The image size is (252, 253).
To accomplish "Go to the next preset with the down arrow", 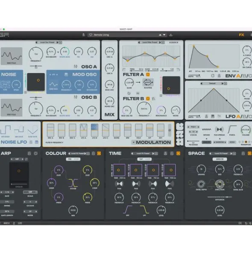I will click(164, 35).
